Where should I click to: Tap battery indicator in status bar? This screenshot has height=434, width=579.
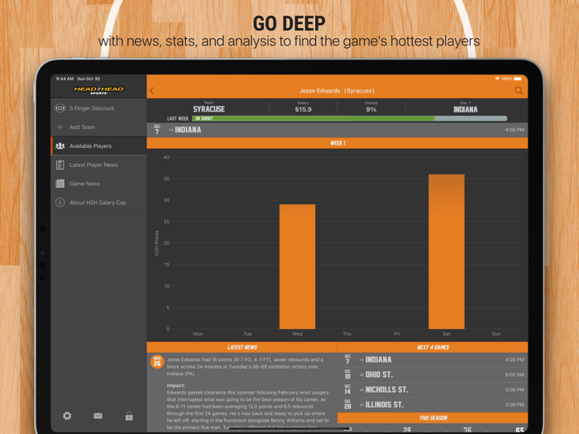(518, 79)
